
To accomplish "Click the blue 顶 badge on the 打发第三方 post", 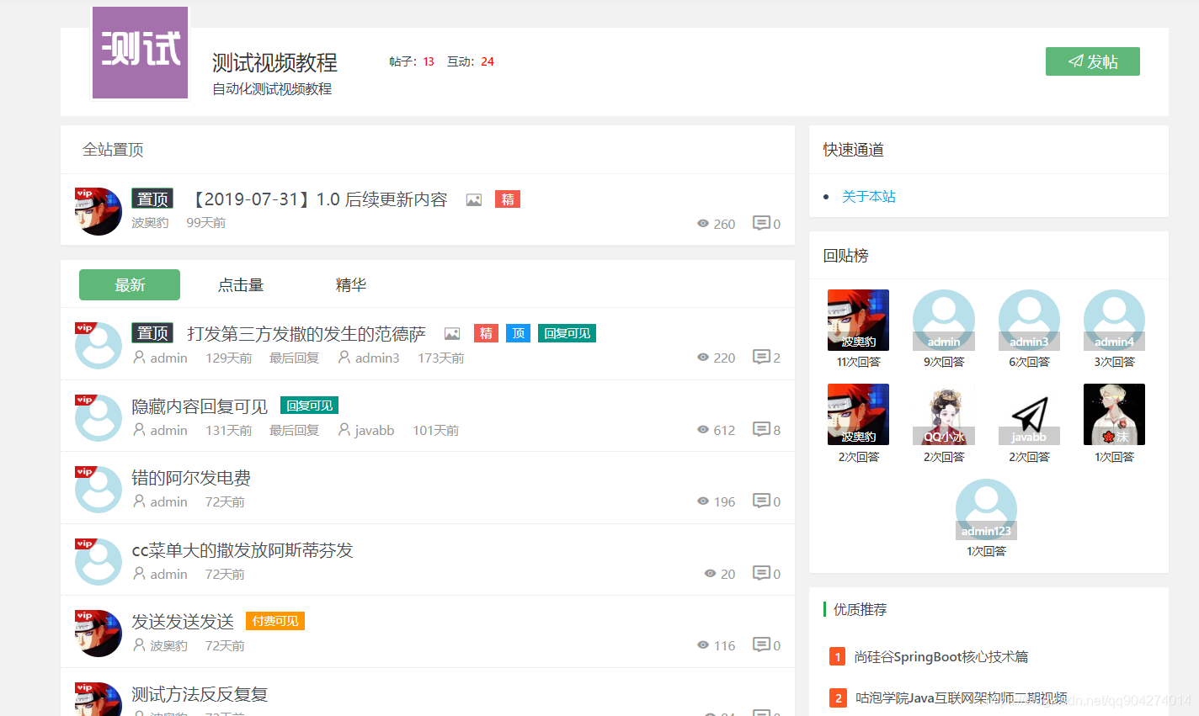I will click(x=519, y=333).
